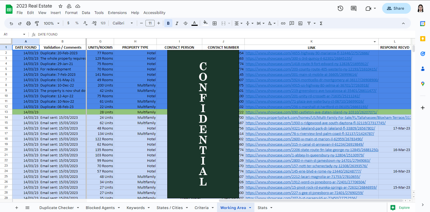
Task: Click the Insert link icon
Action: 283,23
